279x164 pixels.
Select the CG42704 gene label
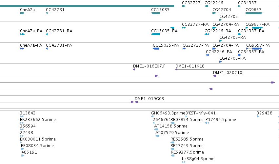click(222, 10)
